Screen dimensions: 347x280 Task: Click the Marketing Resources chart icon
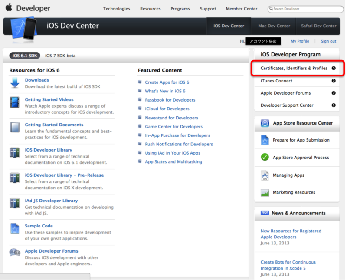[265, 193]
